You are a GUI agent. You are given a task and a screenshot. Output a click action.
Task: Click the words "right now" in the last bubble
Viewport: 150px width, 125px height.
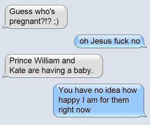click(x=74, y=110)
